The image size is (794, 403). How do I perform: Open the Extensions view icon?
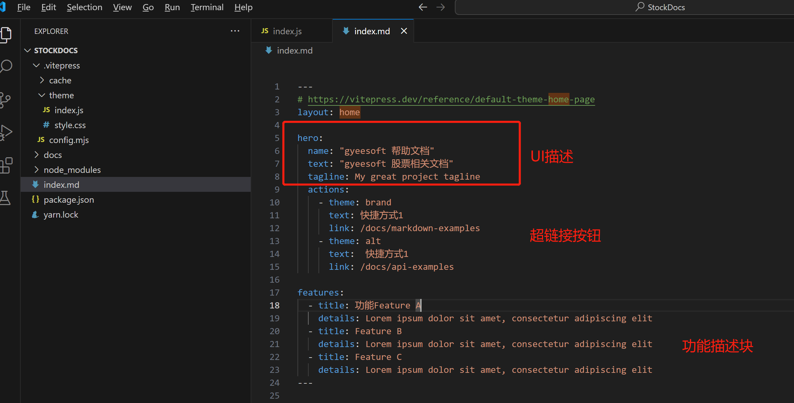pos(6,165)
